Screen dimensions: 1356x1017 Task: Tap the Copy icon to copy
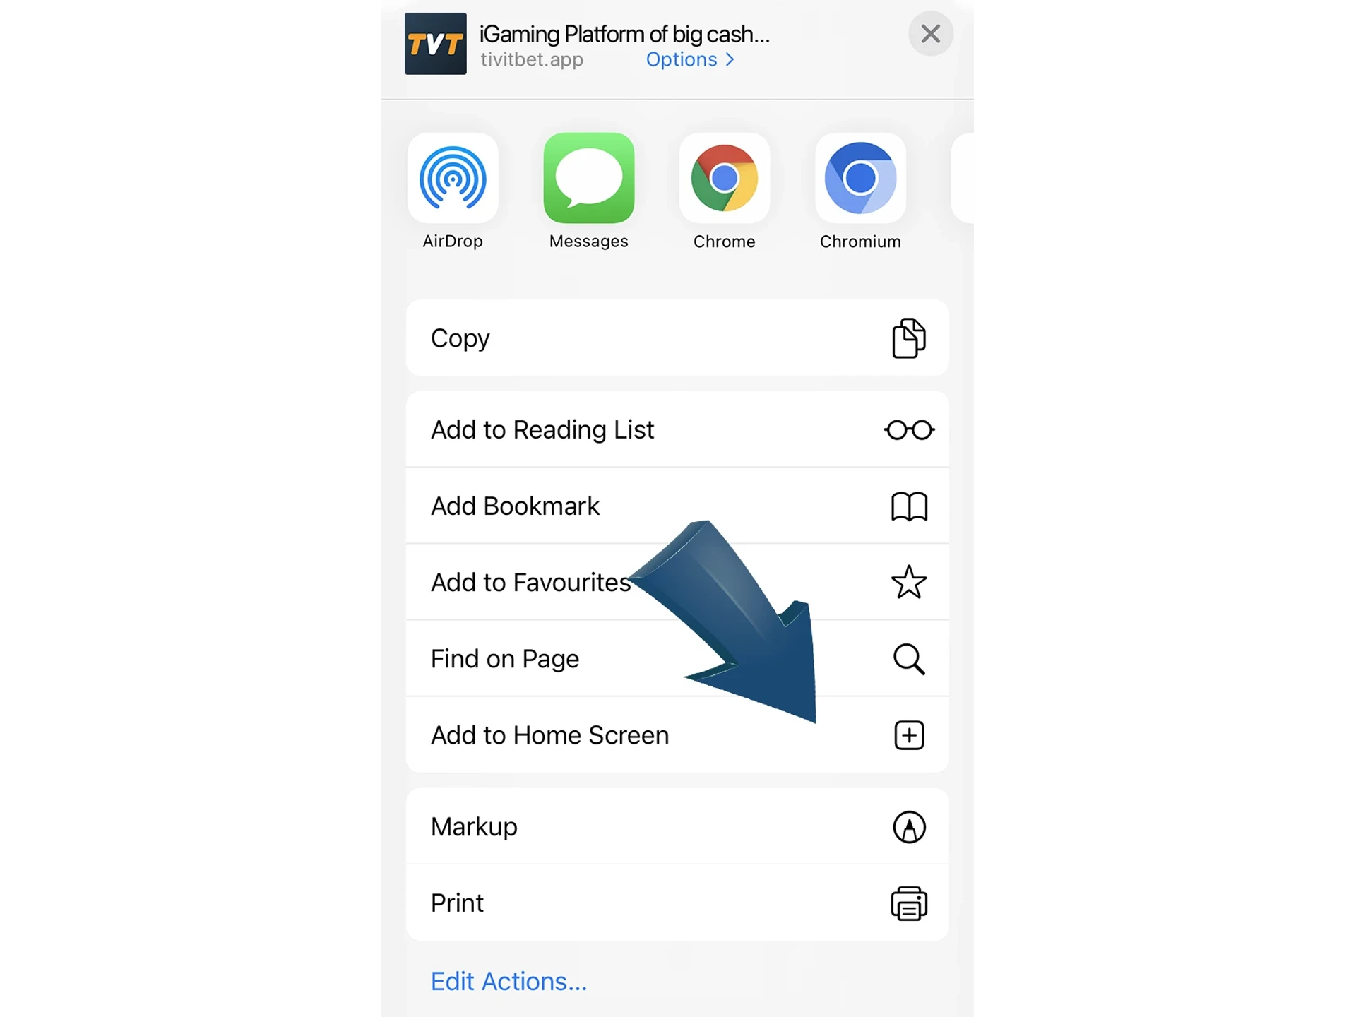tap(909, 338)
